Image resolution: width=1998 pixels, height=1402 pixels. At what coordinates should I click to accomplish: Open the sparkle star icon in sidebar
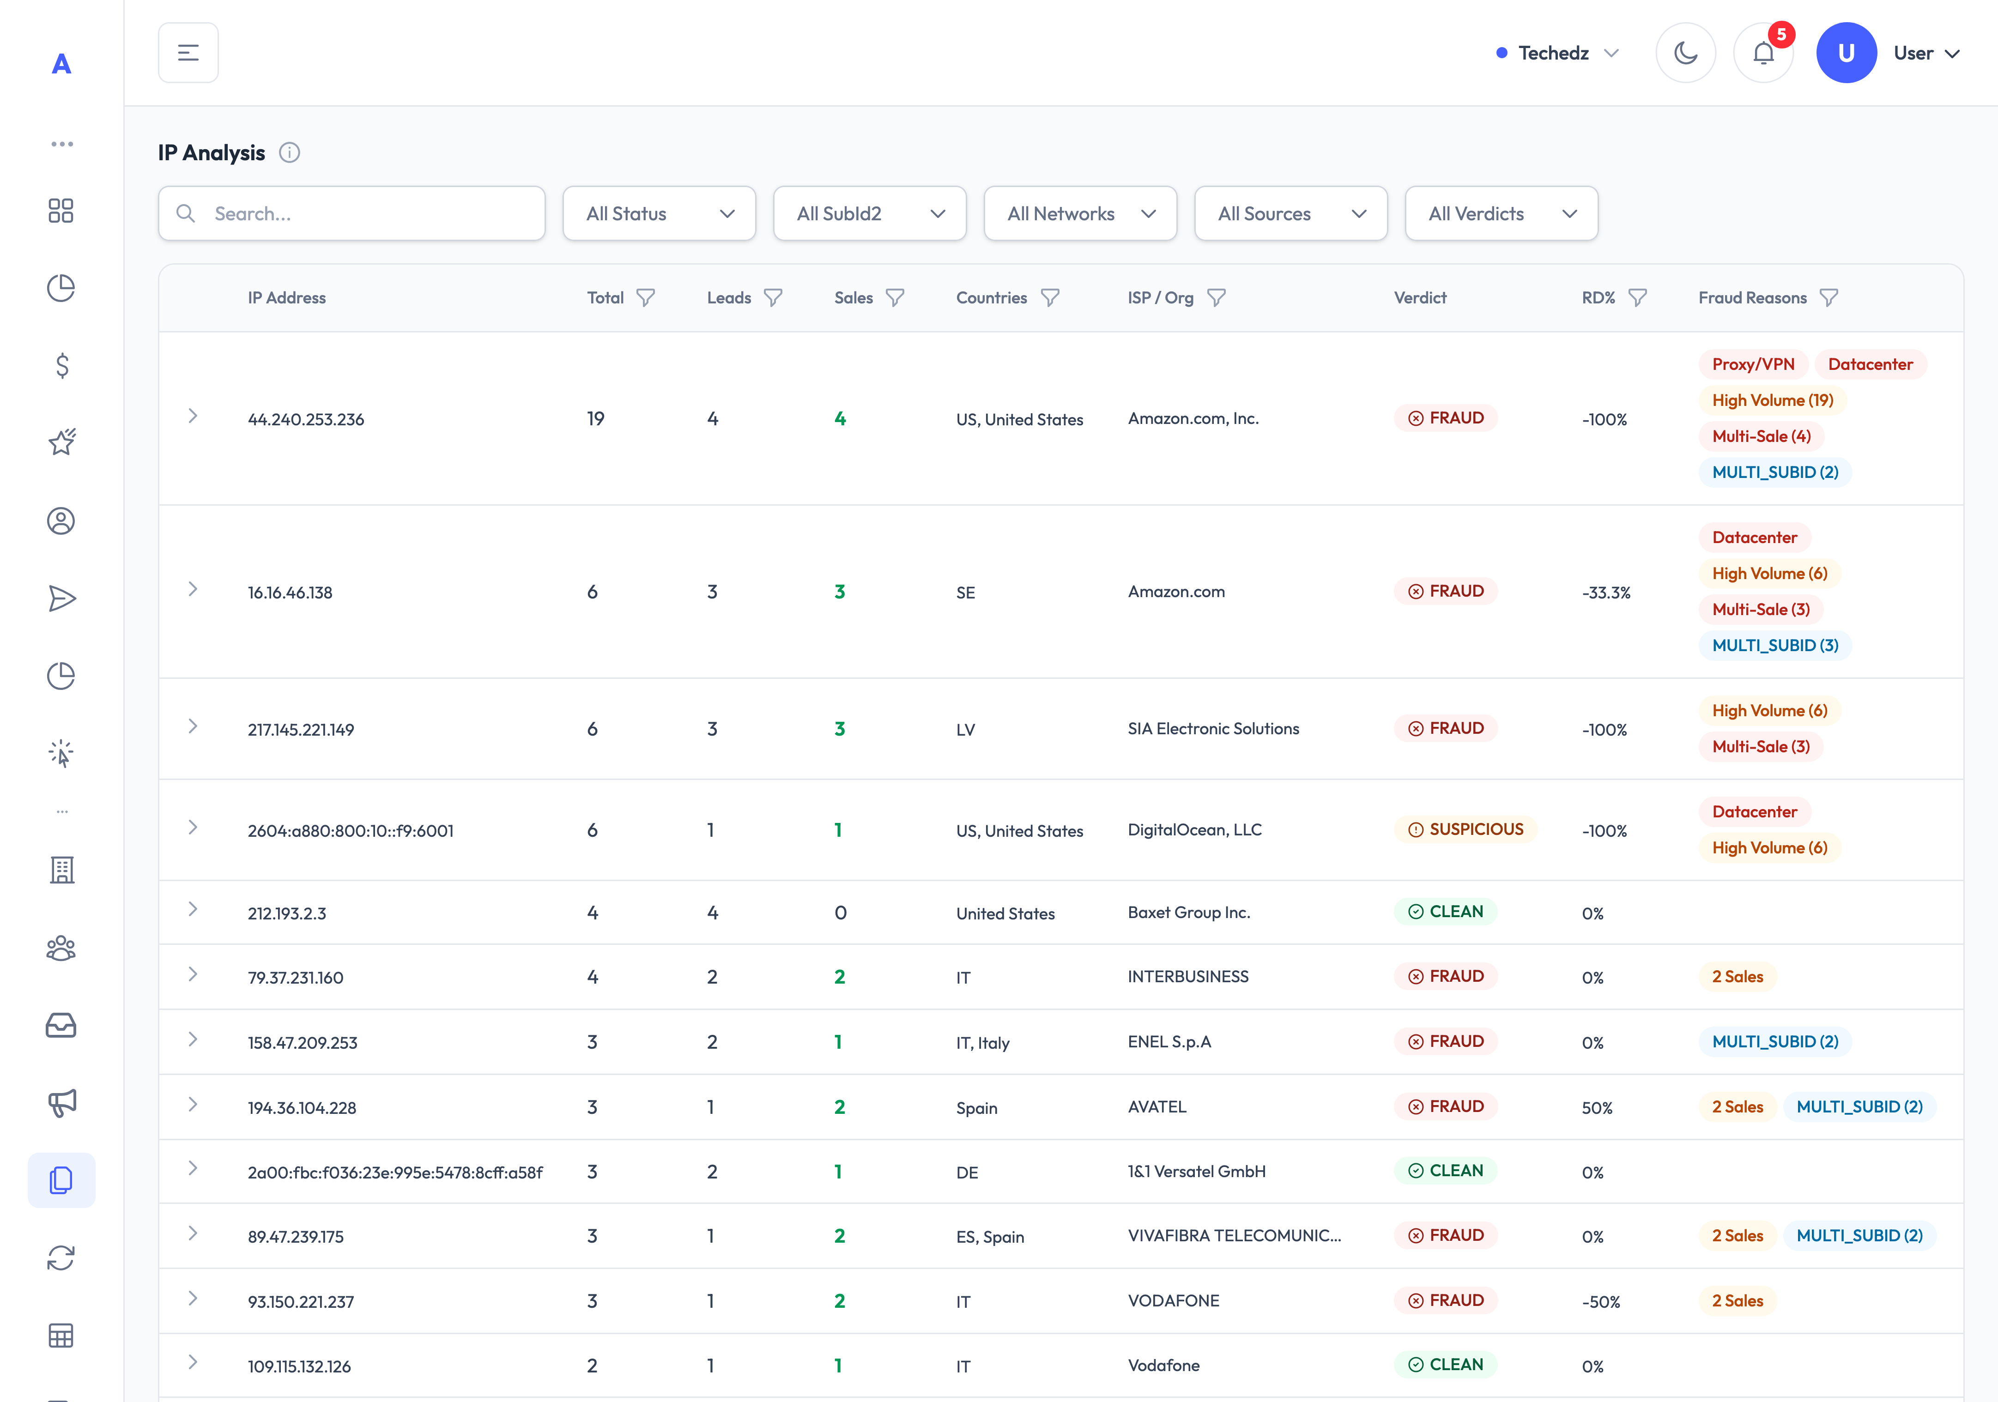click(61, 442)
